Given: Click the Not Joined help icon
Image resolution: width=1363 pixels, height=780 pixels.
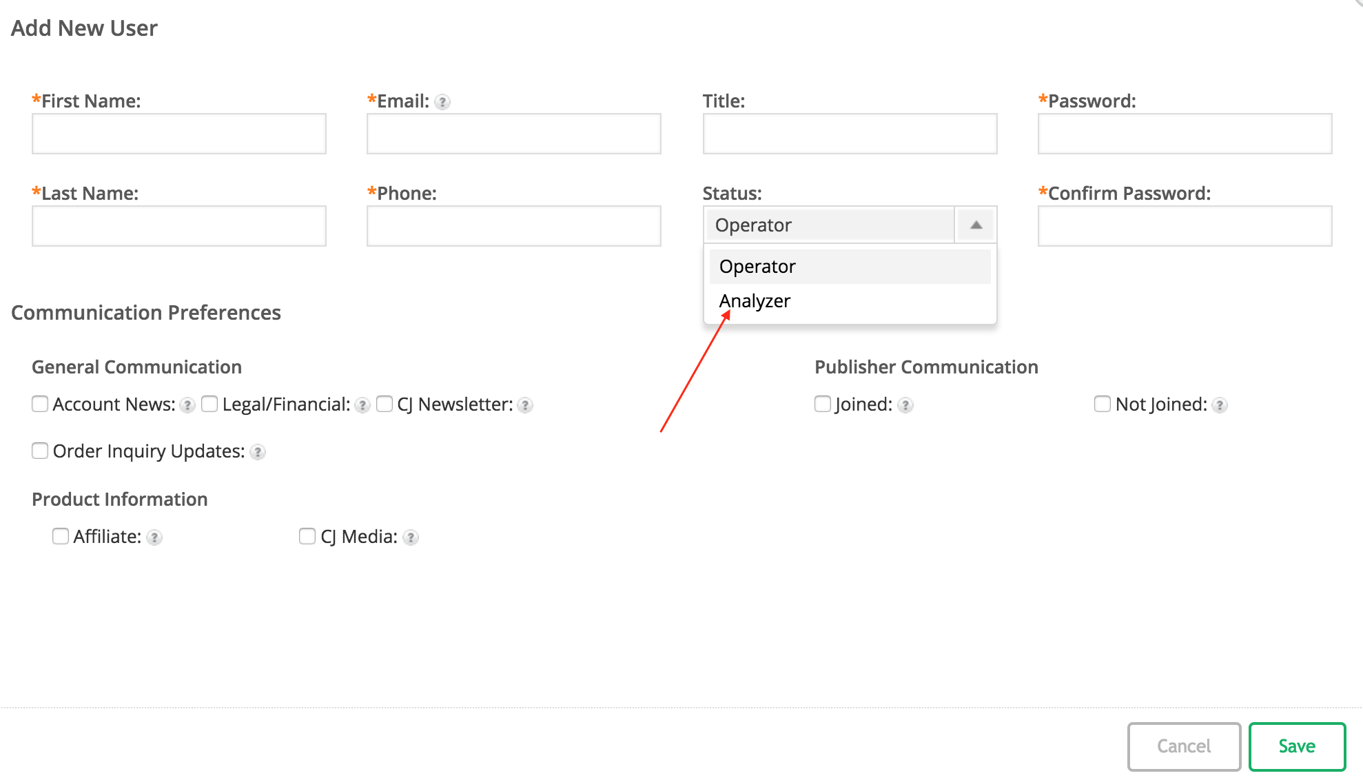Looking at the screenshot, I should [x=1220, y=405].
